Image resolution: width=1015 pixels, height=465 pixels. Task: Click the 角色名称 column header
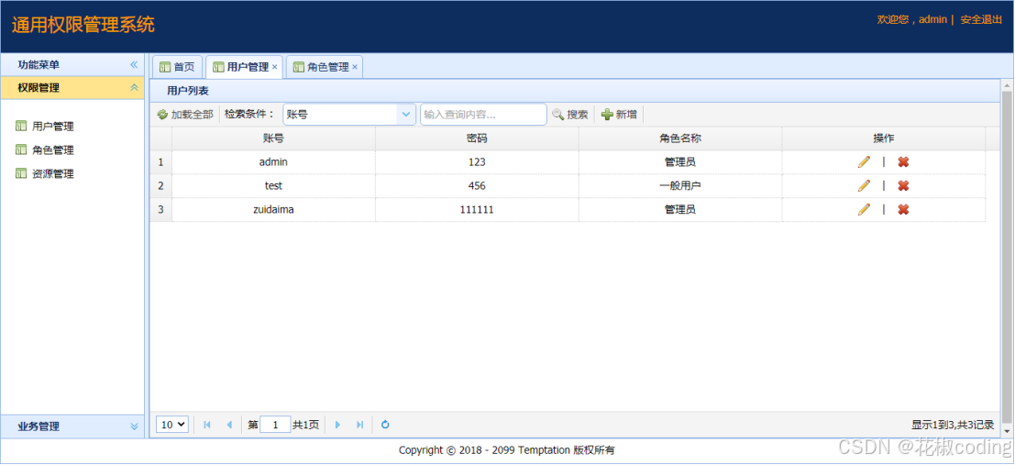(680, 138)
